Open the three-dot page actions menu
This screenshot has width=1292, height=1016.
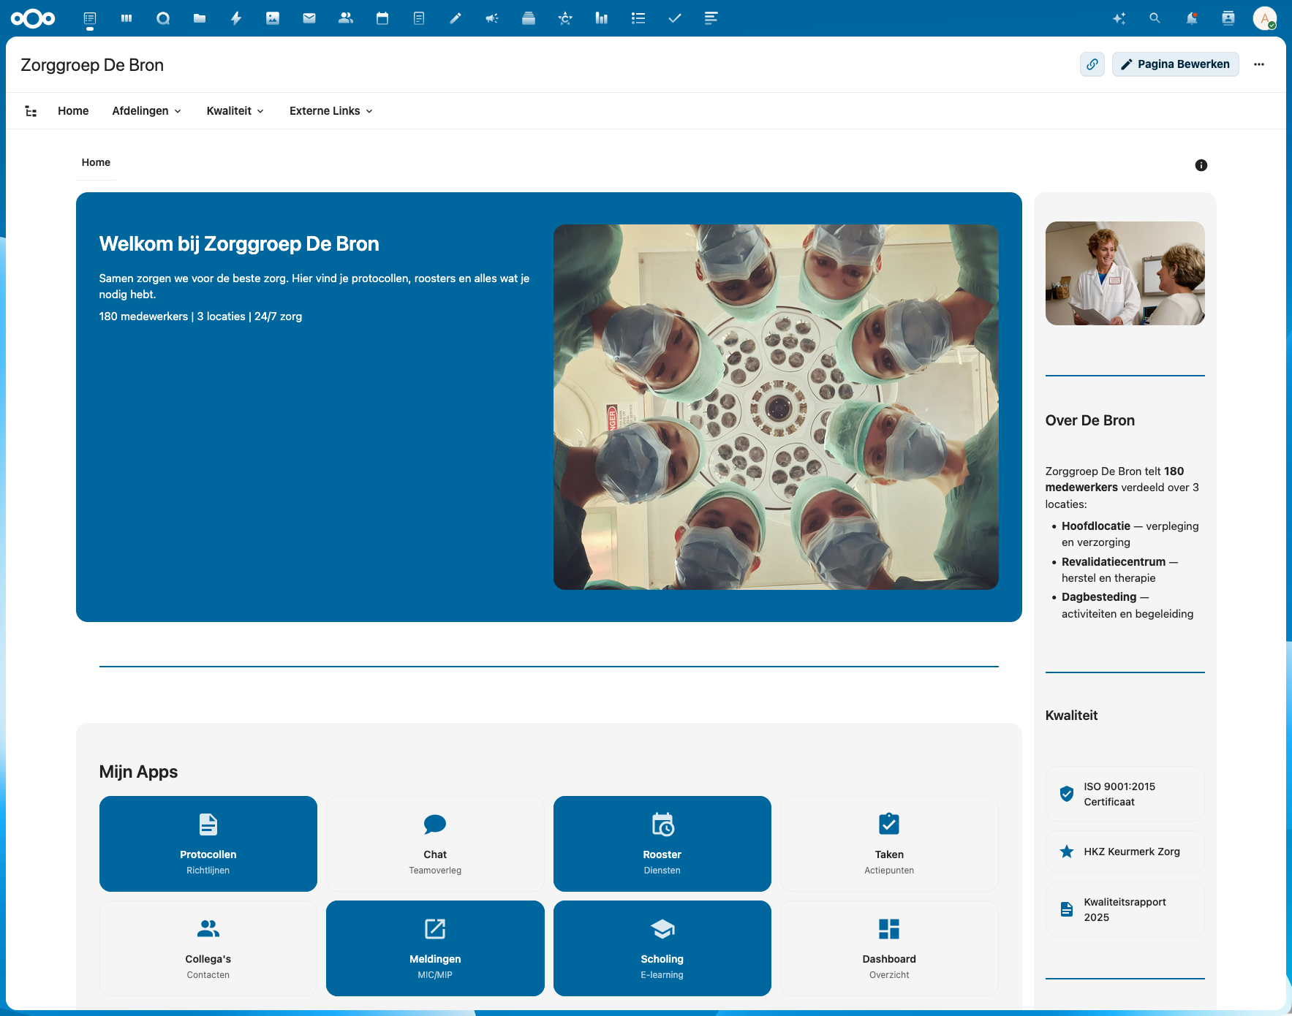click(x=1259, y=64)
